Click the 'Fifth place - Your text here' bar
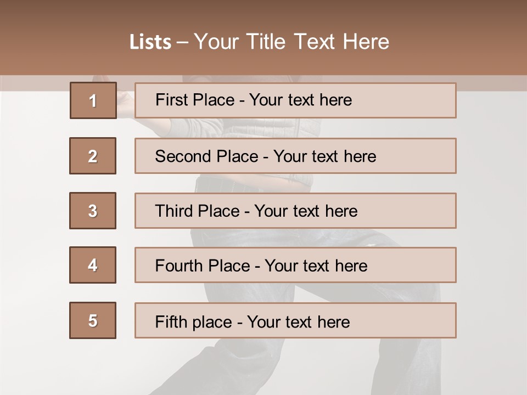This screenshot has height=395, width=527. pos(295,320)
